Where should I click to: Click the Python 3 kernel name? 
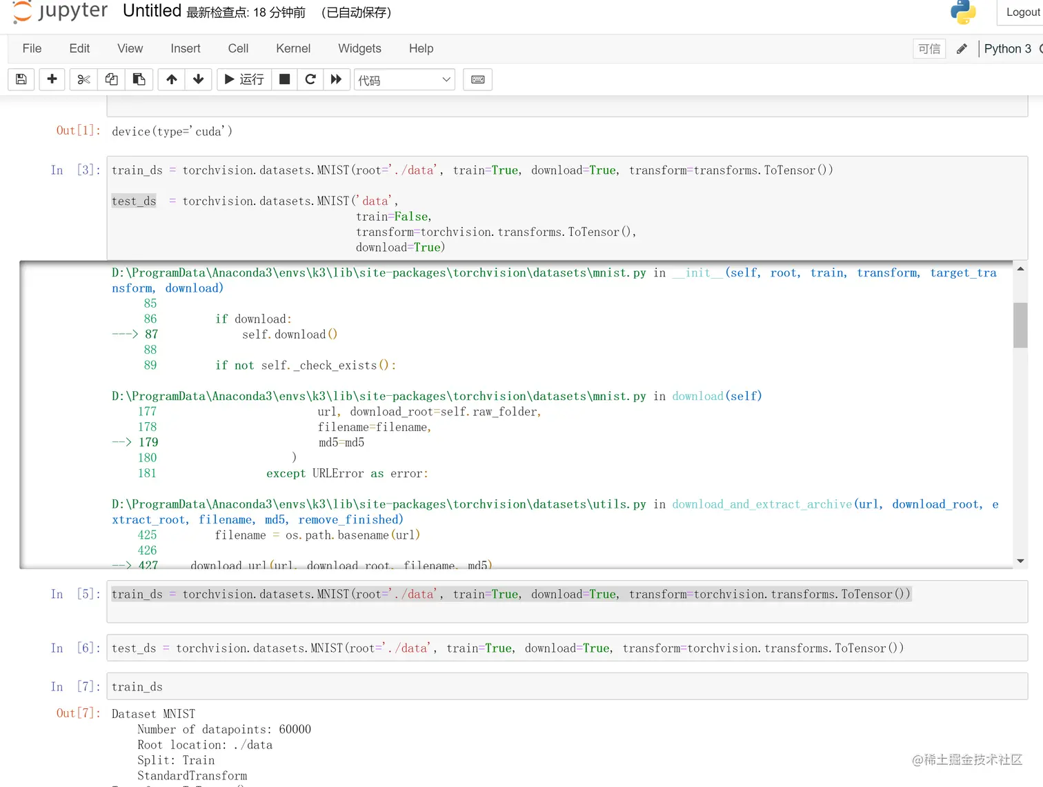tap(1007, 49)
